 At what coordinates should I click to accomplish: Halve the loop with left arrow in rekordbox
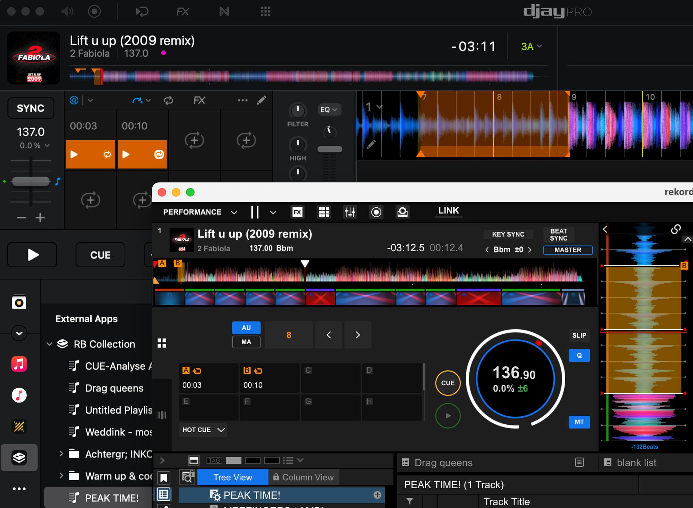point(328,335)
